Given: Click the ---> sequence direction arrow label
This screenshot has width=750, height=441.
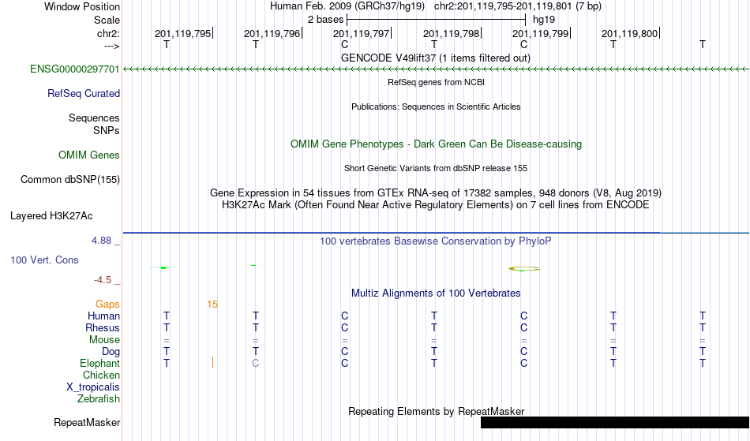Looking at the screenshot, I should (x=111, y=46).
